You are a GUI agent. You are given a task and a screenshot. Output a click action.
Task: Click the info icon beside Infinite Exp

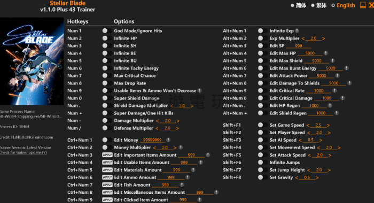point(297,31)
